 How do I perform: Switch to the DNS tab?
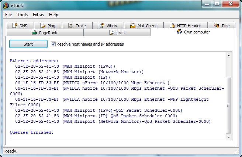pos(20,25)
